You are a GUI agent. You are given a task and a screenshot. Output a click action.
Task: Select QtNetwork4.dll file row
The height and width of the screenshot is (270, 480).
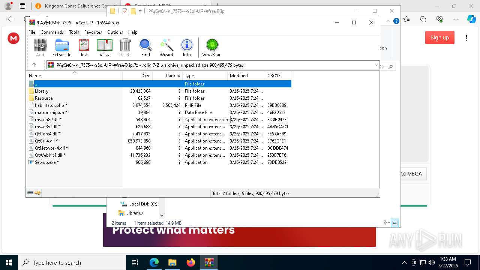159,148
